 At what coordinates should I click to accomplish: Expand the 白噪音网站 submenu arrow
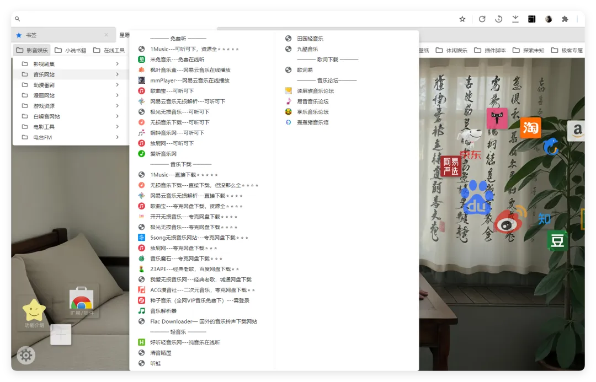118,116
